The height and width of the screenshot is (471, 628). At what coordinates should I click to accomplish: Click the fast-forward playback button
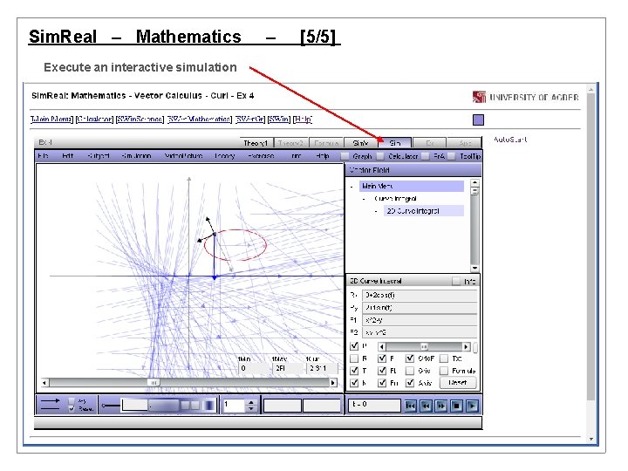click(441, 406)
